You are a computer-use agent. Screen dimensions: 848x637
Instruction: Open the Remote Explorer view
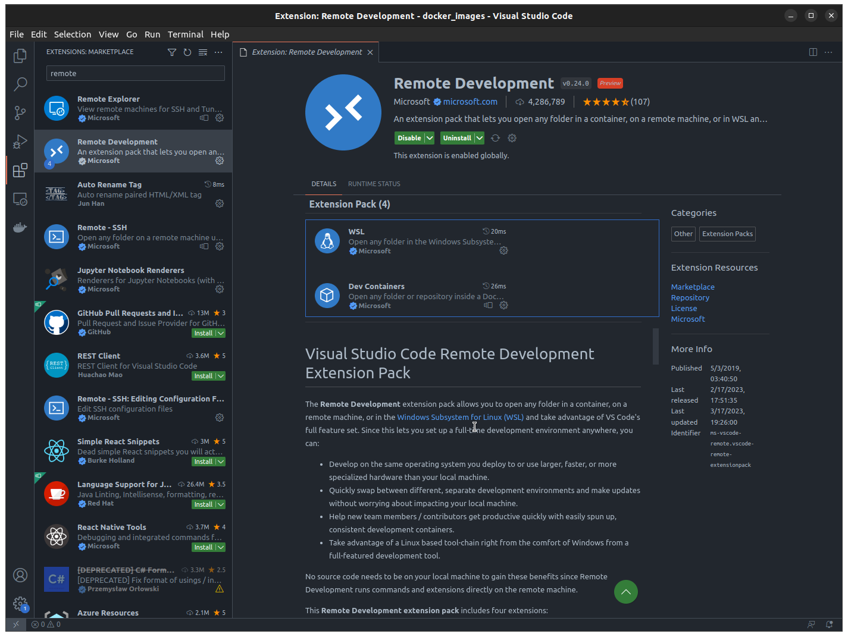(x=20, y=199)
